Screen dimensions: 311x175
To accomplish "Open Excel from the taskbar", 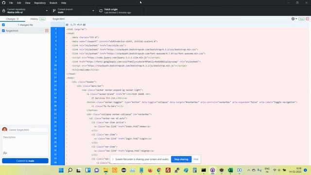I will (x=230, y=170).
